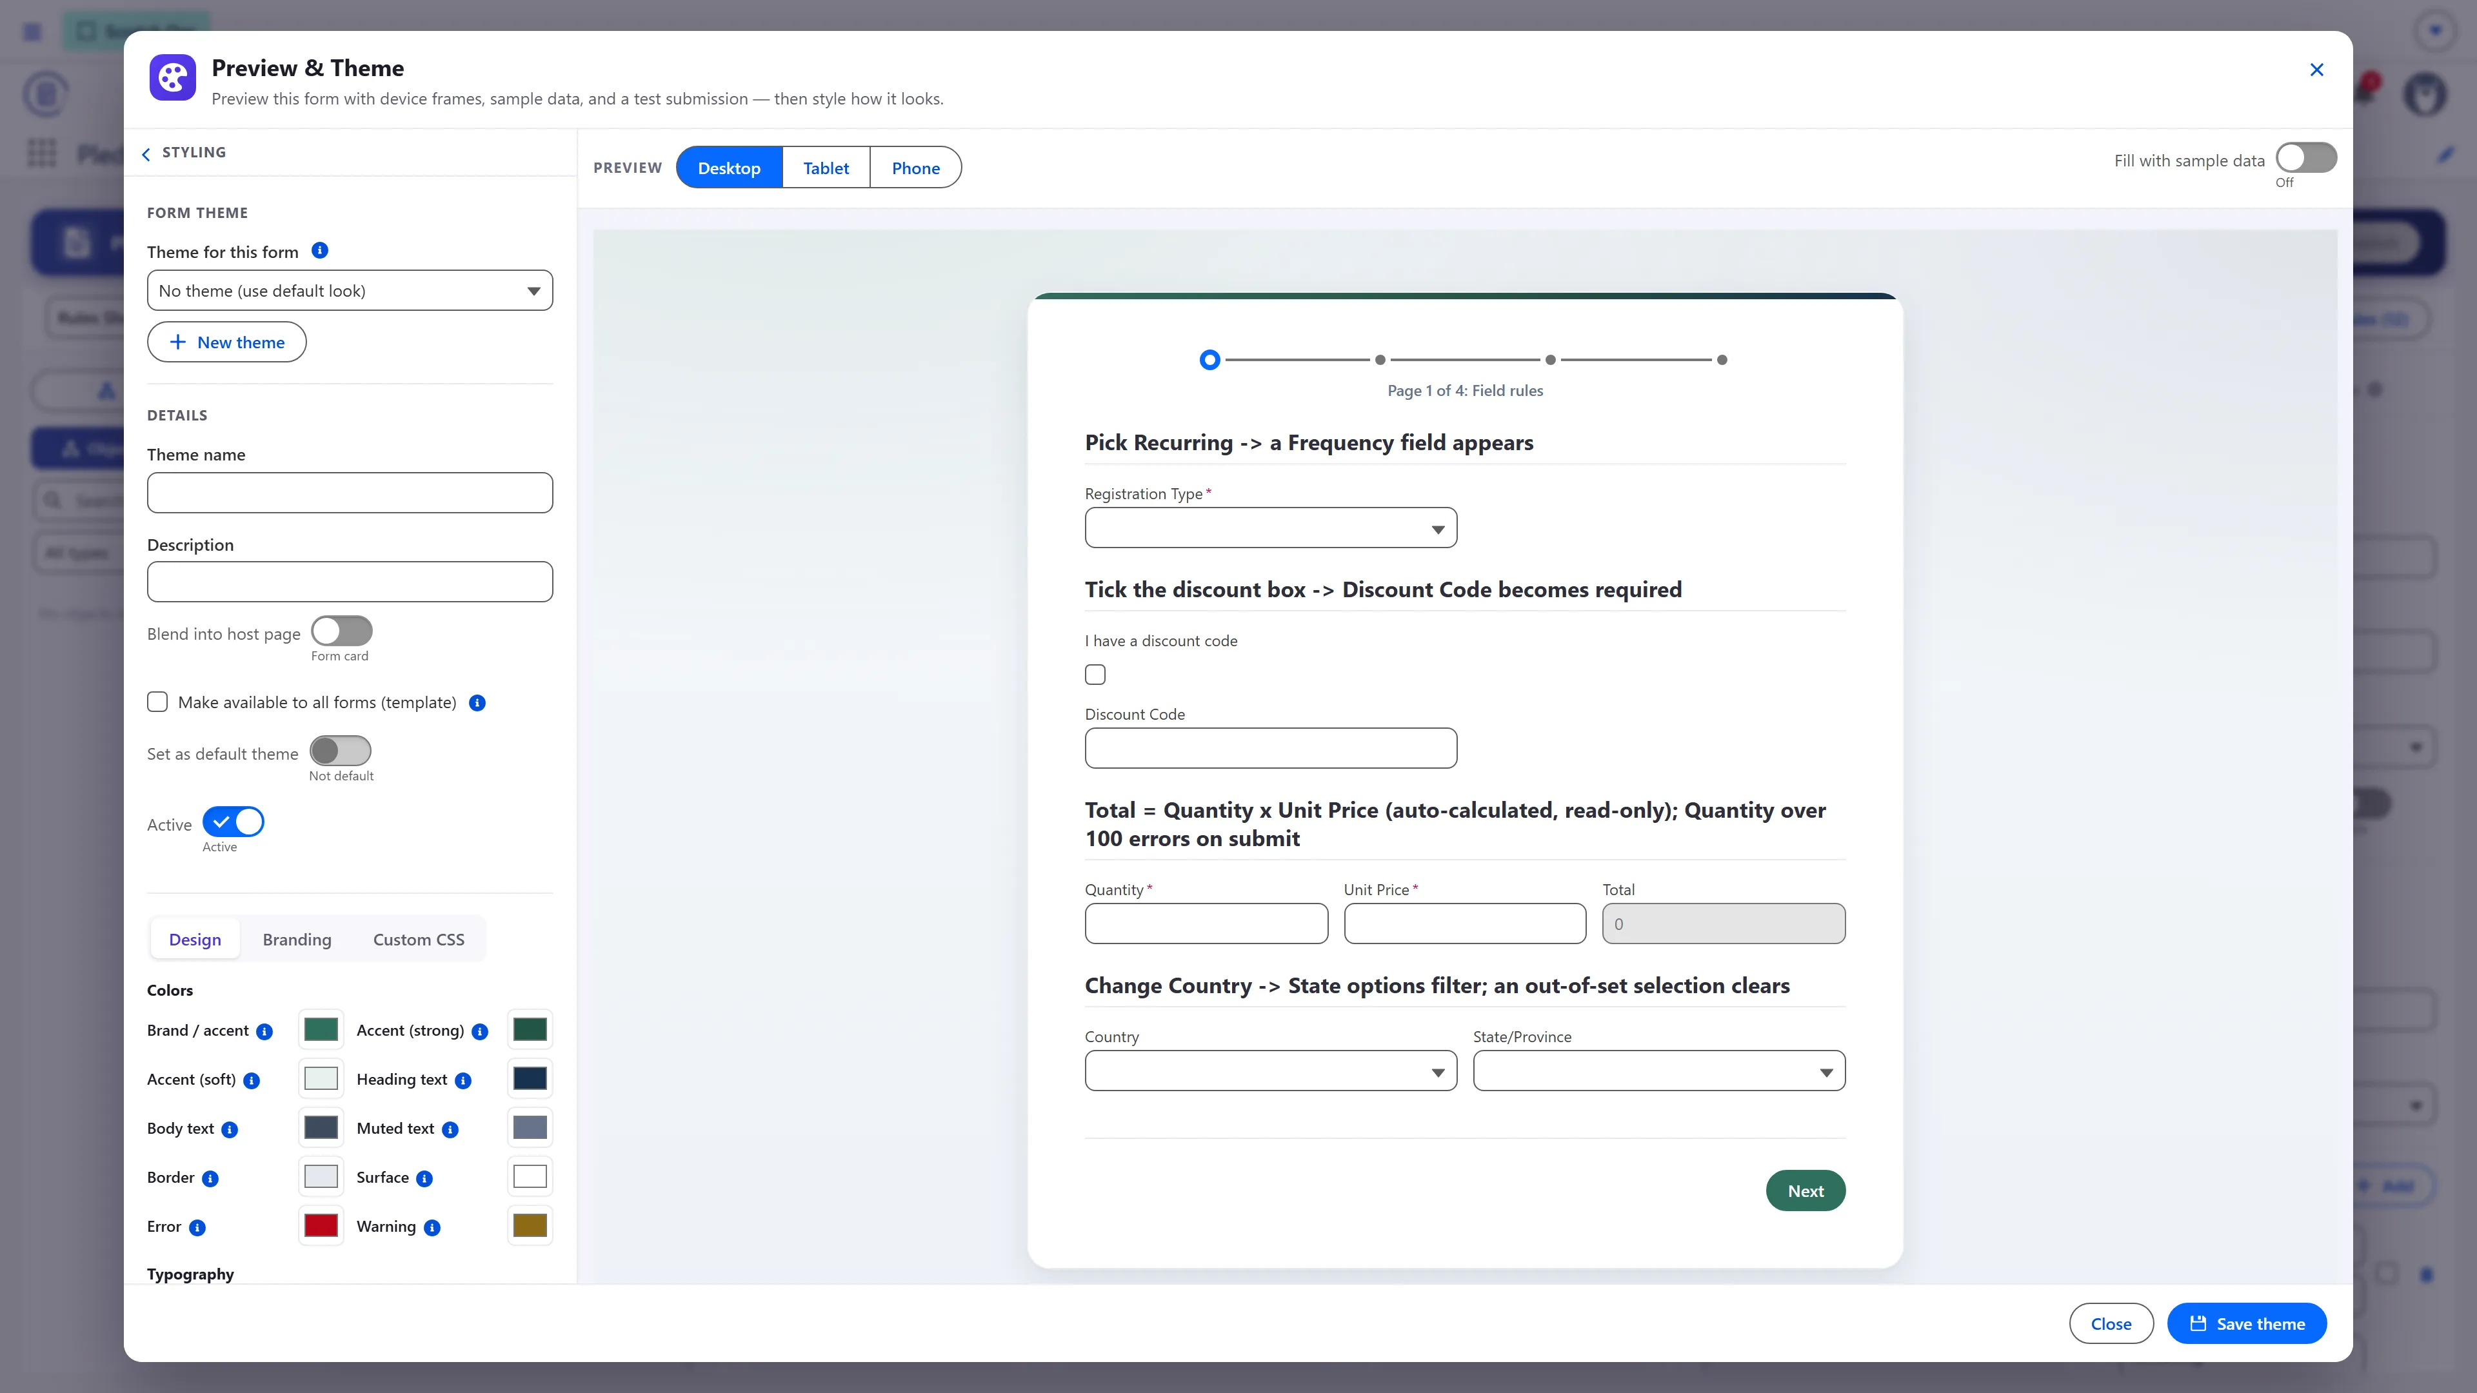Screen dimensions: 2477x1393
Task: Click the Quantity input field
Action: pos(1206,924)
